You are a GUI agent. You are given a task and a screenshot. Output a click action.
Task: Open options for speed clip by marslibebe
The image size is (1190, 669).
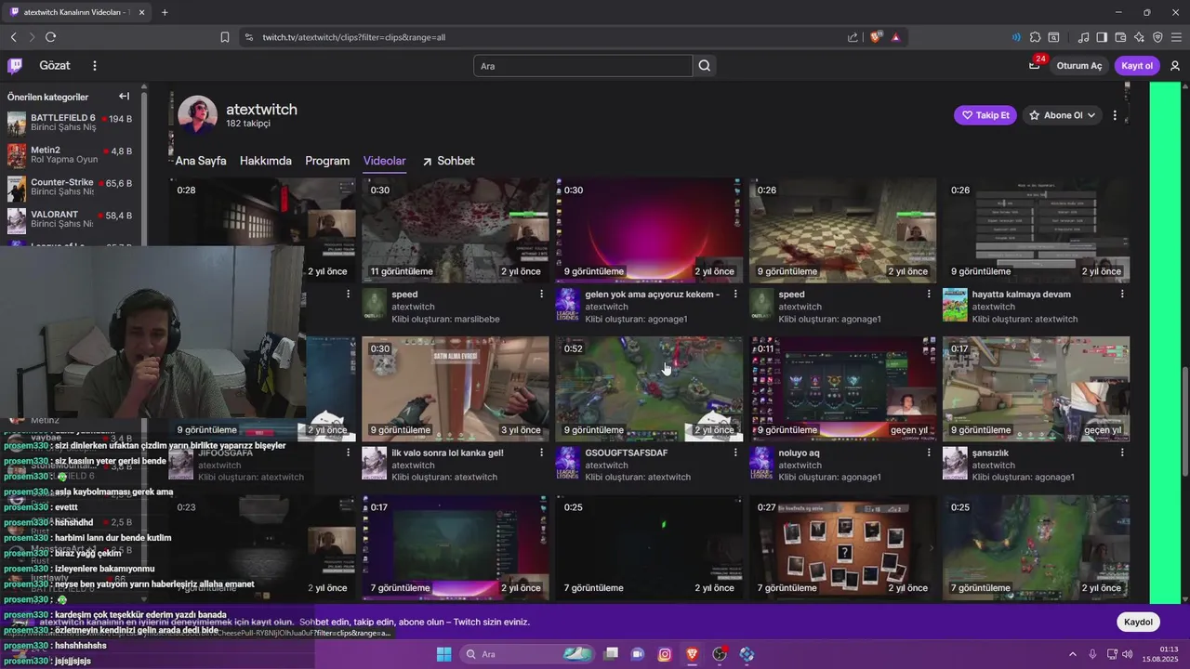(541, 295)
